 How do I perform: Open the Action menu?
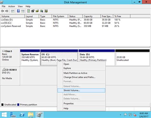pos(11,6)
